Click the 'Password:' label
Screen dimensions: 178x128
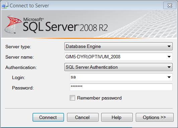[23, 88]
